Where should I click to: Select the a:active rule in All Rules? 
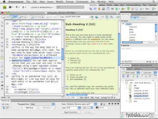point(132,40)
